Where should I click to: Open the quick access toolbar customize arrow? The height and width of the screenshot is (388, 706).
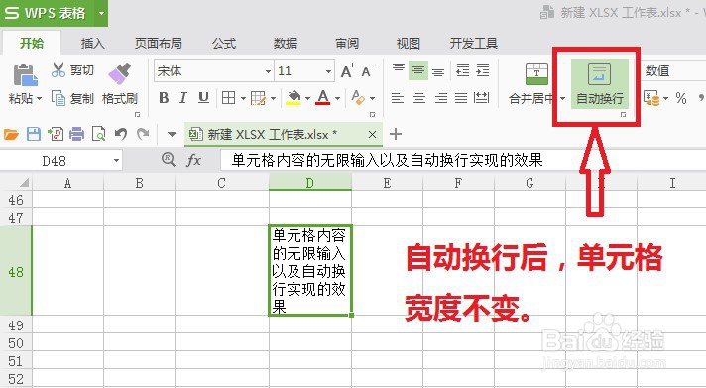click(172, 134)
